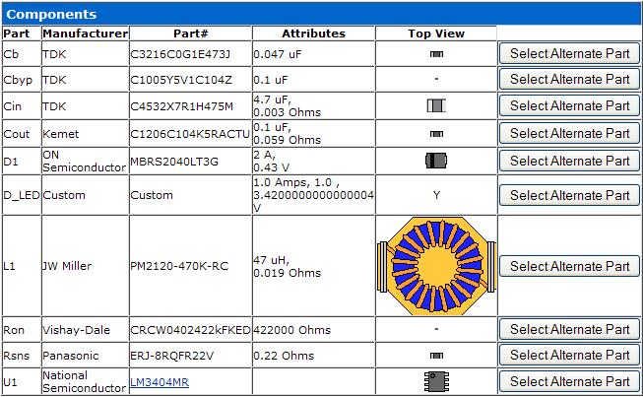
Task: Click the National Semiconductor manufacturer cell
Action: coord(84,382)
